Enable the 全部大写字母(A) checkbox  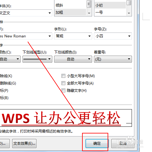click(x=63, y=83)
